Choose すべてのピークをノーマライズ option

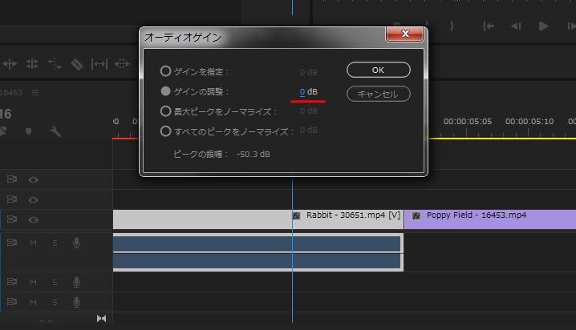[166, 131]
